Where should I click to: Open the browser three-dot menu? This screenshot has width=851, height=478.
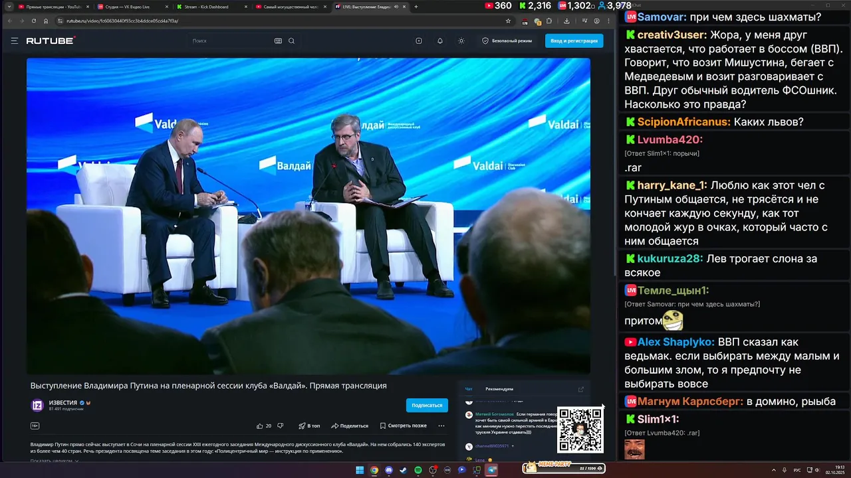pos(608,21)
